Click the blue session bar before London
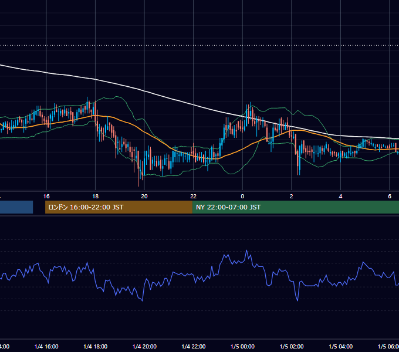This screenshot has height=352, width=399. click(x=16, y=207)
